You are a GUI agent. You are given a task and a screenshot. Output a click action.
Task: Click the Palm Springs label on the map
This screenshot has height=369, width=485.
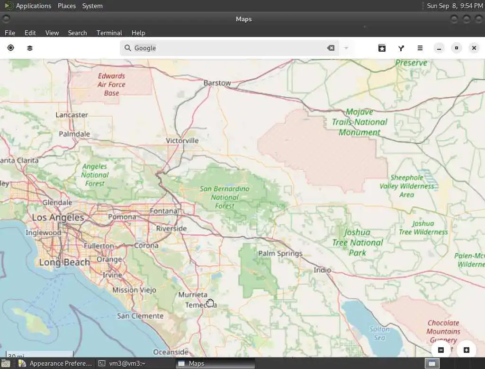tap(280, 253)
